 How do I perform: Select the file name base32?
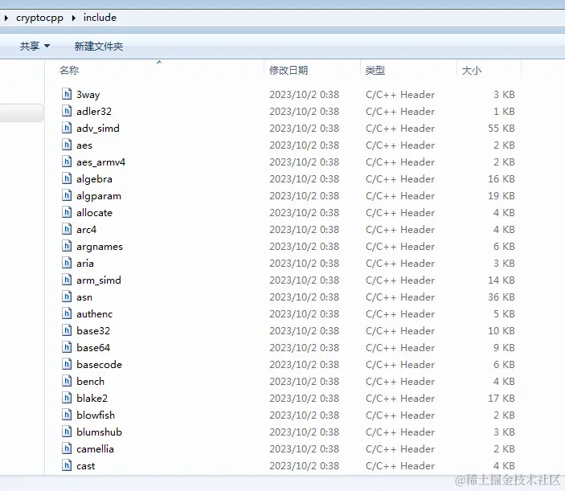[93, 331]
